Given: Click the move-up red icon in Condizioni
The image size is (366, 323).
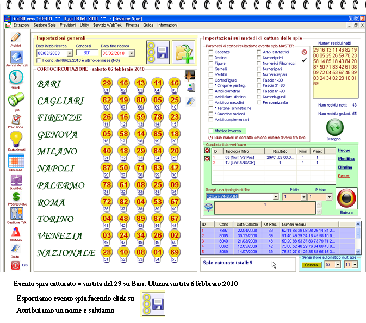Looking at the screenshot, I should pos(207,151).
